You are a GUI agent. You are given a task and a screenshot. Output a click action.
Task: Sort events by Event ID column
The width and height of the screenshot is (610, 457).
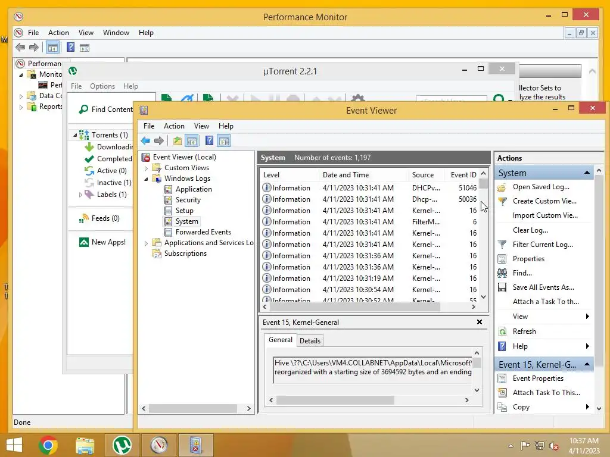coord(463,175)
